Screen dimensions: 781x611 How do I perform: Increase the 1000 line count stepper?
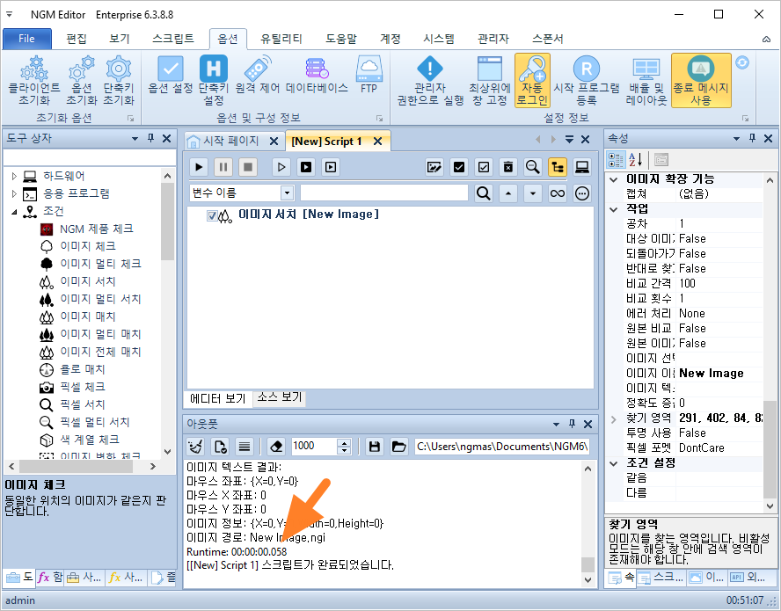click(344, 442)
